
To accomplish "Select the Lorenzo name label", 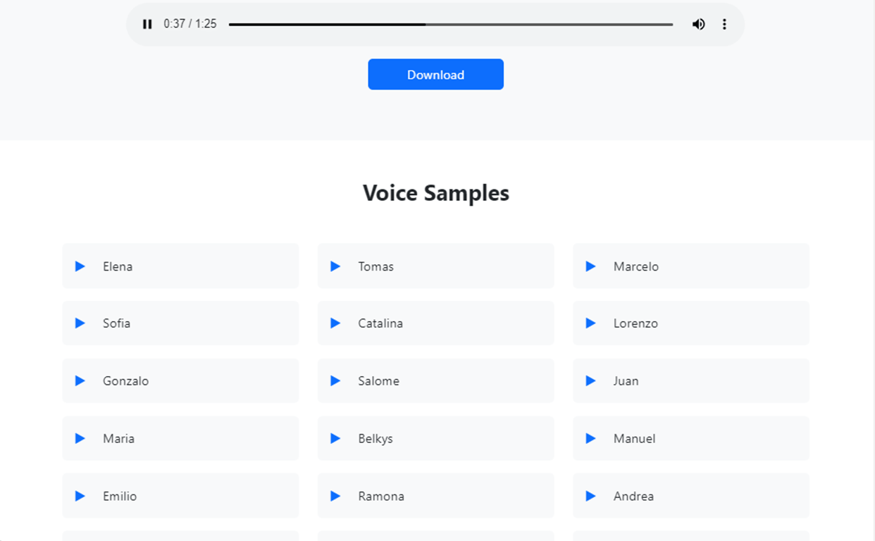I will [x=635, y=323].
